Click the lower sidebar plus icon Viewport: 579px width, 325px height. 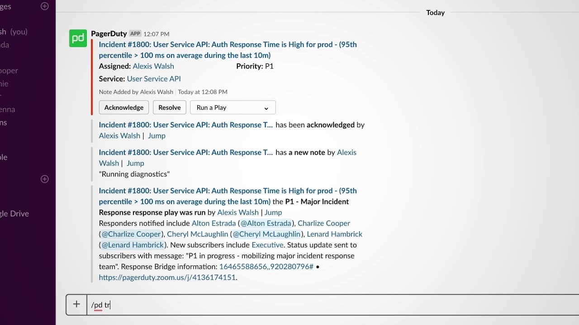[44, 179]
